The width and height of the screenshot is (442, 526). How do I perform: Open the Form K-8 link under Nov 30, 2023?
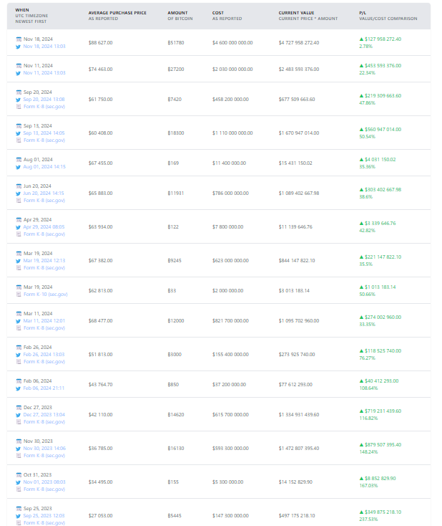(44, 456)
